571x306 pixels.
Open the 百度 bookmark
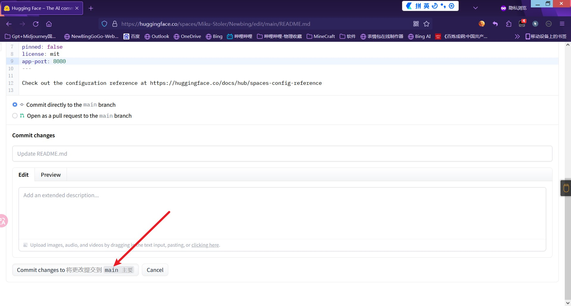point(132,36)
